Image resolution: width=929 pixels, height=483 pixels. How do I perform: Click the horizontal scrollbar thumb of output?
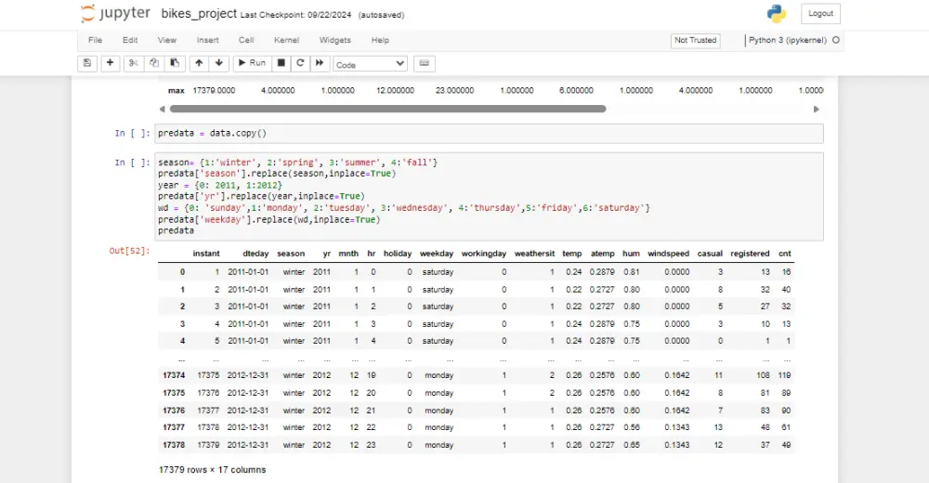click(387, 109)
